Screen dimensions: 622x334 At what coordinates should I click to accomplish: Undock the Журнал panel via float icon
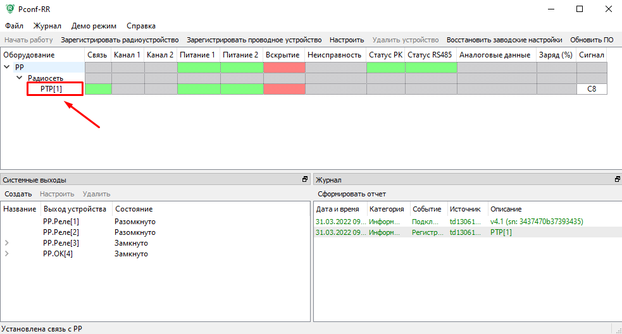(617, 179)
